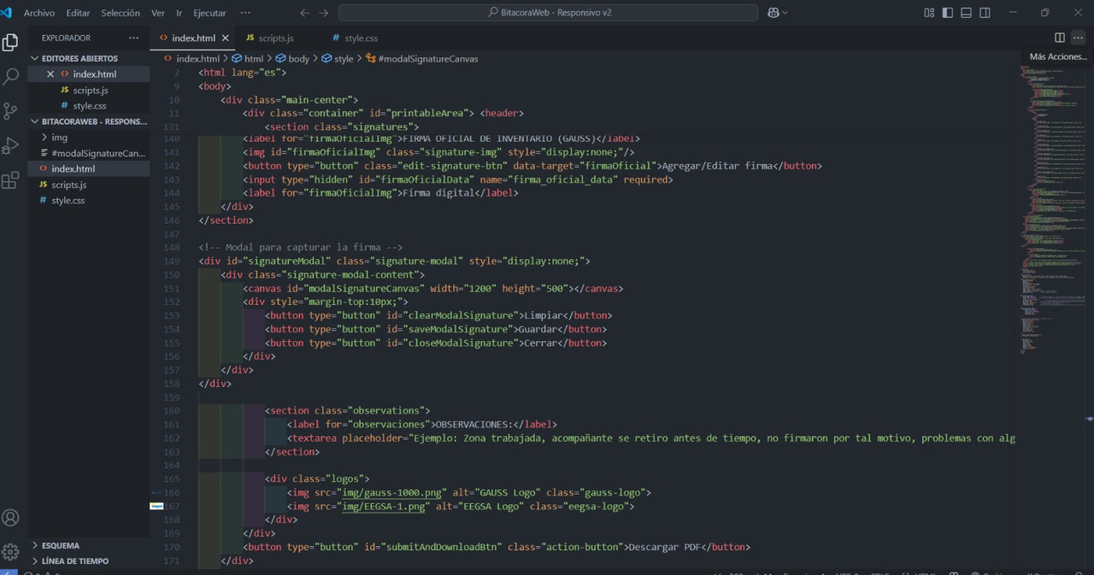The width and height of the screenshot is (1094, 575).
Task: Toggle the bottom panel visibility
Action: tap(967, 13)
